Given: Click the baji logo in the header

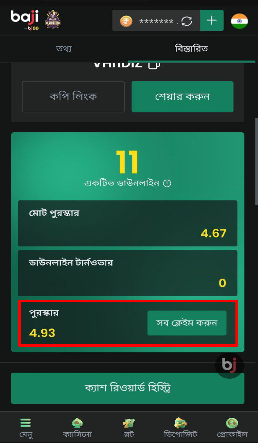Looking at the screenshot, I should point(25,20).
